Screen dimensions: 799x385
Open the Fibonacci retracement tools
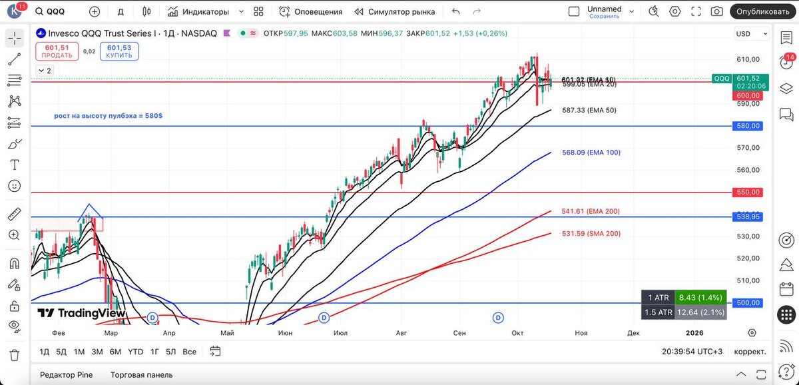14,80
